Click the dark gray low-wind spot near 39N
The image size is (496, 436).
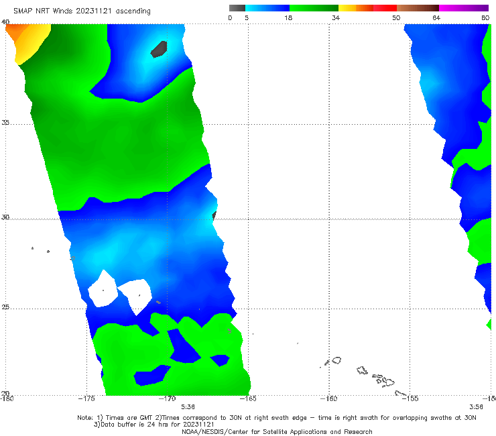(x=159, y=50)
